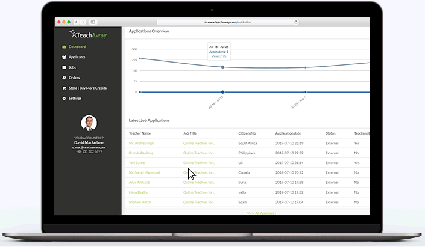Open job title link in Anas Alkhatib row

pyautogui.click(x=199, y=183)
